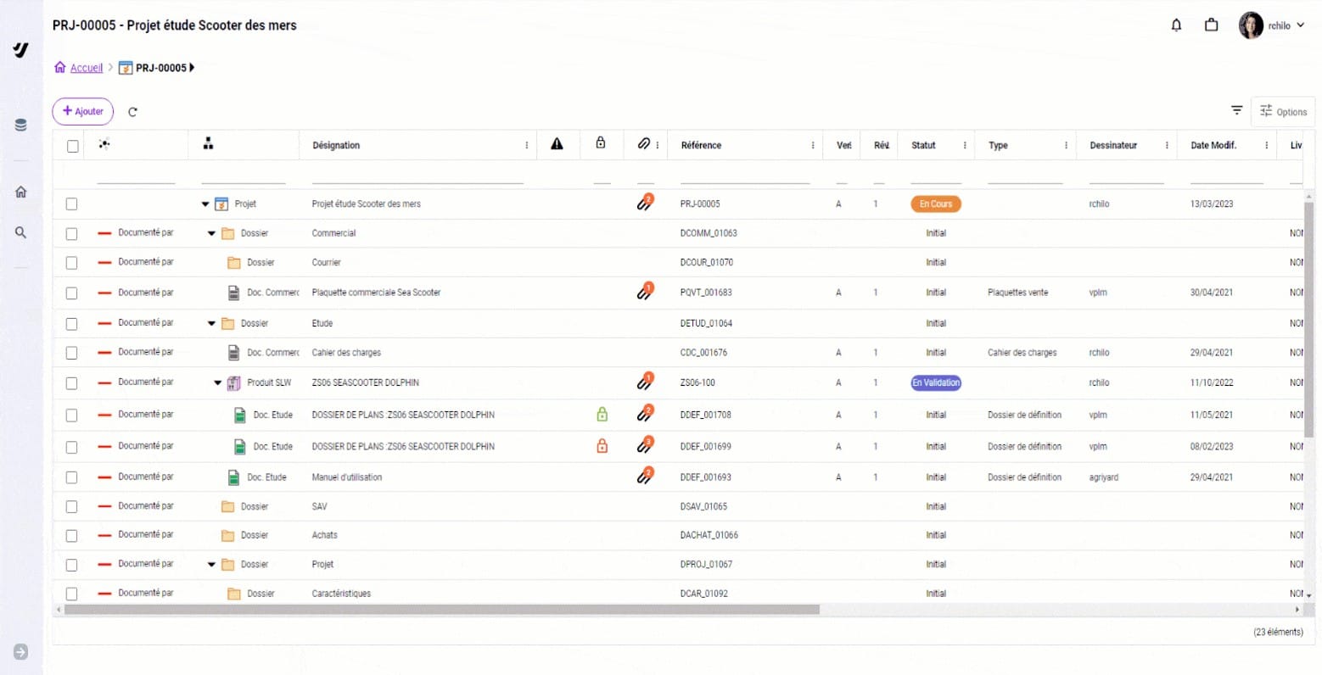Click warning triangle column header

(557, 144)
